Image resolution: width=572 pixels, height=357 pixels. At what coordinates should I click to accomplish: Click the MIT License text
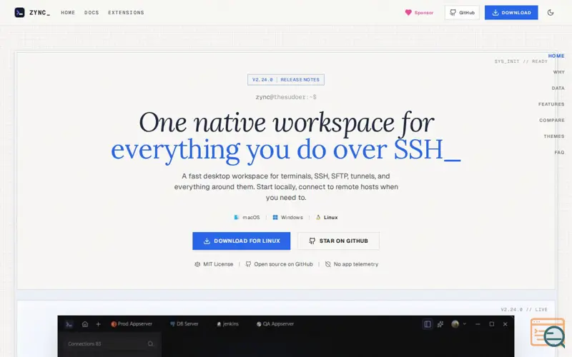[218, 264]
